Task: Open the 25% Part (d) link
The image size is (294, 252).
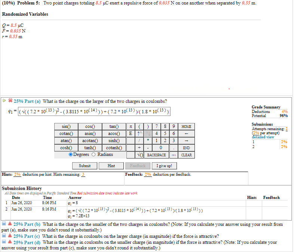Action: 27,242
